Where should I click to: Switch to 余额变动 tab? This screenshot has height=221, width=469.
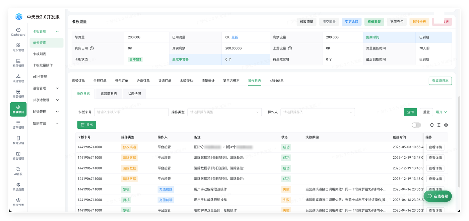(x=187, y=81)
